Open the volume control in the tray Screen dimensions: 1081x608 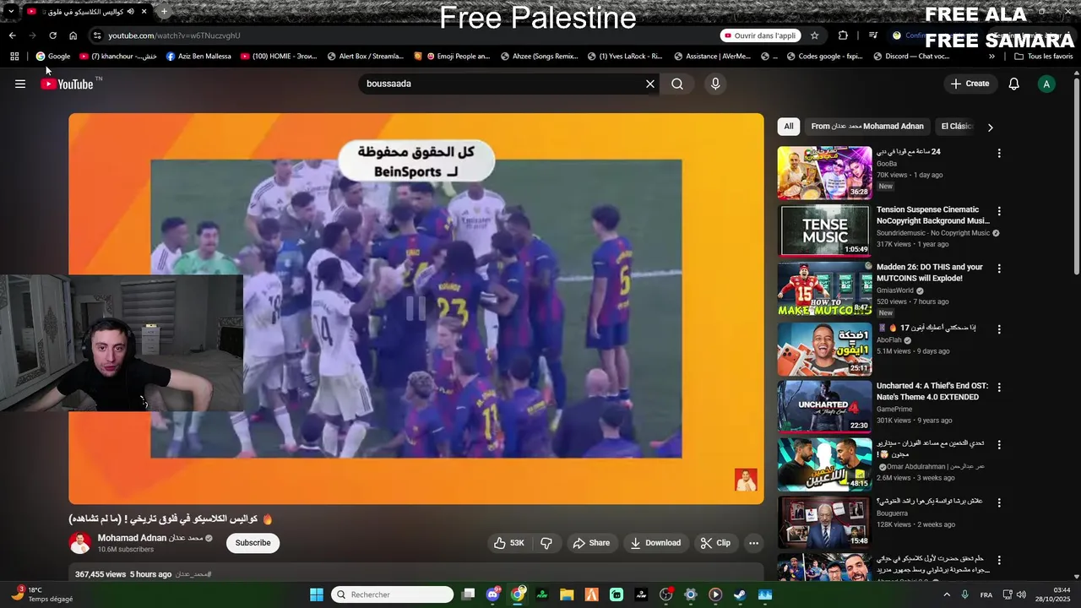[x=1020, y=594]
